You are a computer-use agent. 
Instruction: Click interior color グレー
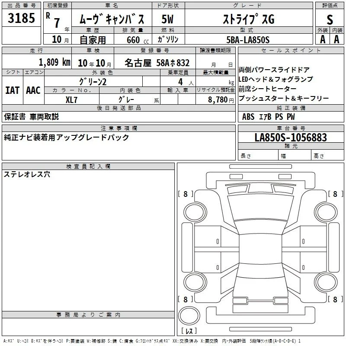(x=126, y=99)
